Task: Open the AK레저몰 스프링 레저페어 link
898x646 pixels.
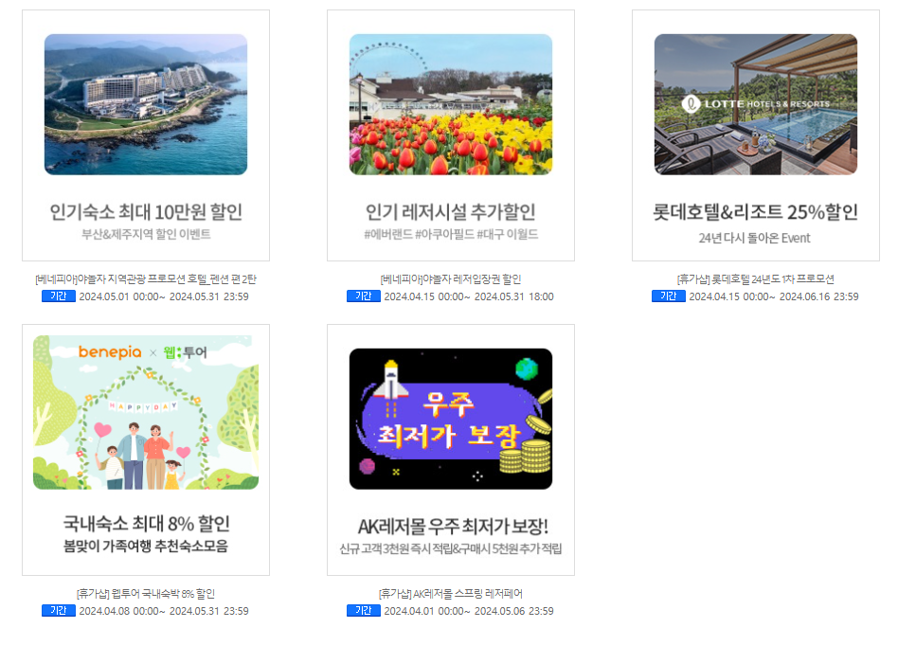Action: (x=450, y=593)
